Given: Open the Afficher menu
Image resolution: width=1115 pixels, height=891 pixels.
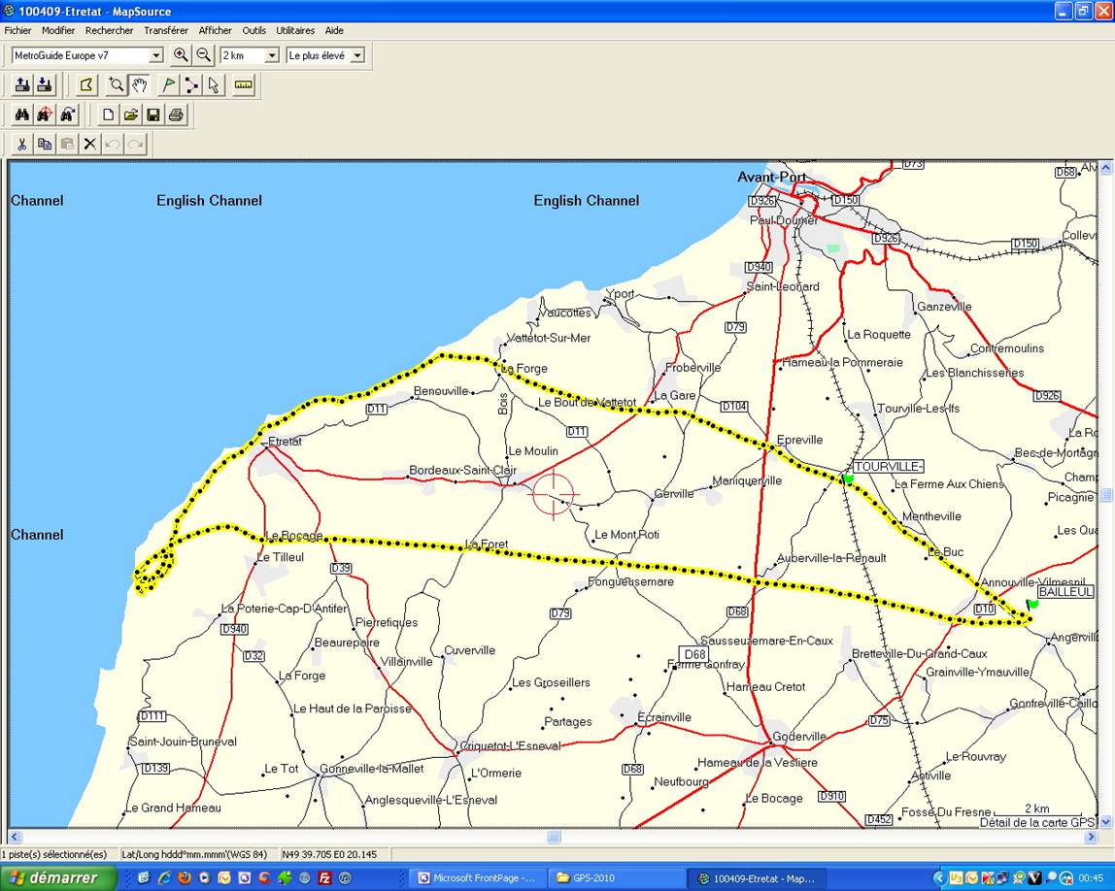Looking at the screenshot, I should coord(216,30).
